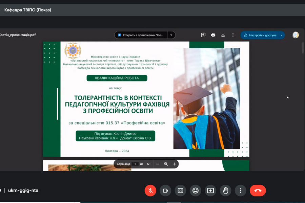Unmute the microphone in meeting controls
This screenshot has width=305, height=203.
click(x=150, y=190)
